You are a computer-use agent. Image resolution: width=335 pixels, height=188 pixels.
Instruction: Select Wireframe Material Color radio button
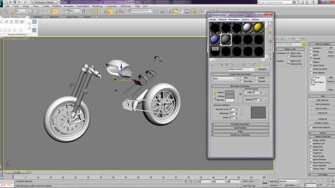288,56
